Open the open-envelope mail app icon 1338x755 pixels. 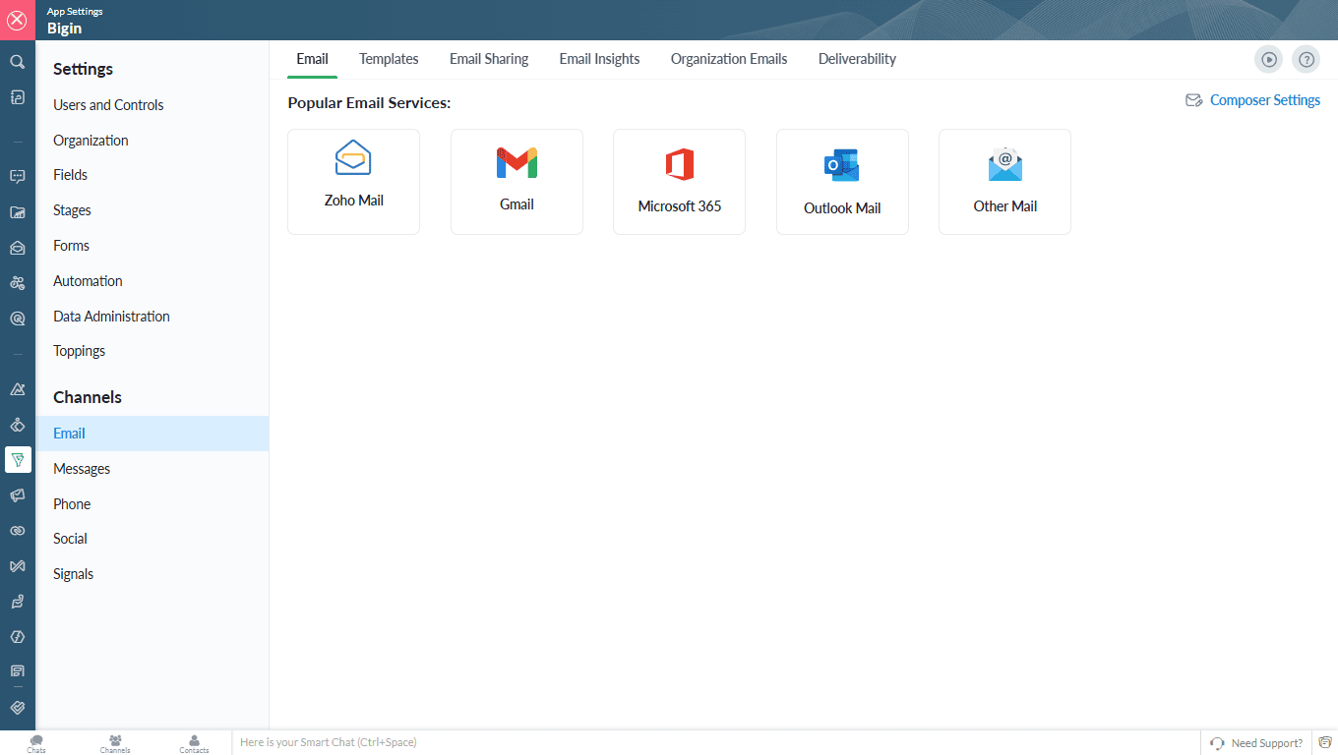(x=17, y=248)
